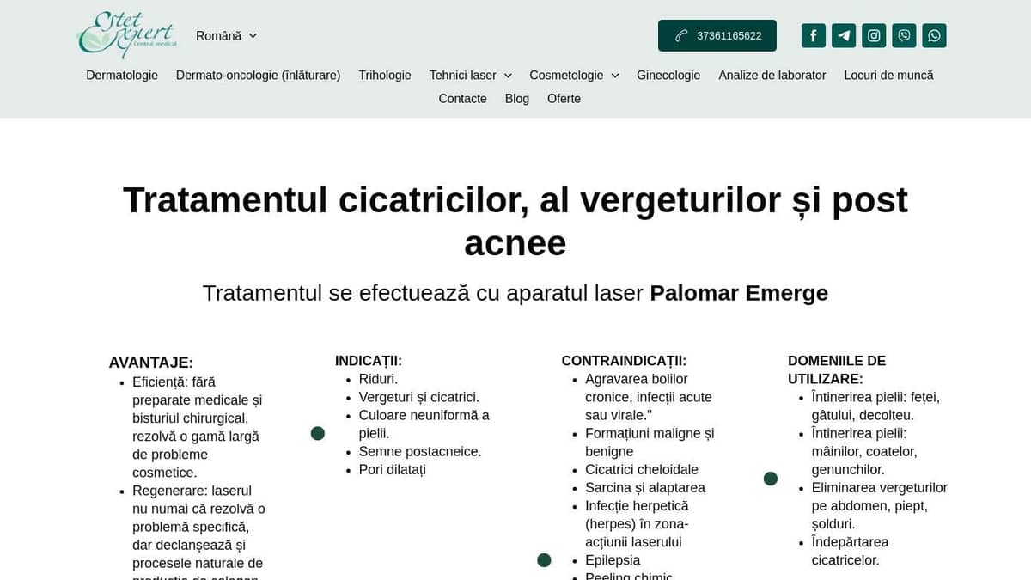View the Locuri de muncă page
The height and width of the screenshot is (580, 1031).
(x=888, y=76)
